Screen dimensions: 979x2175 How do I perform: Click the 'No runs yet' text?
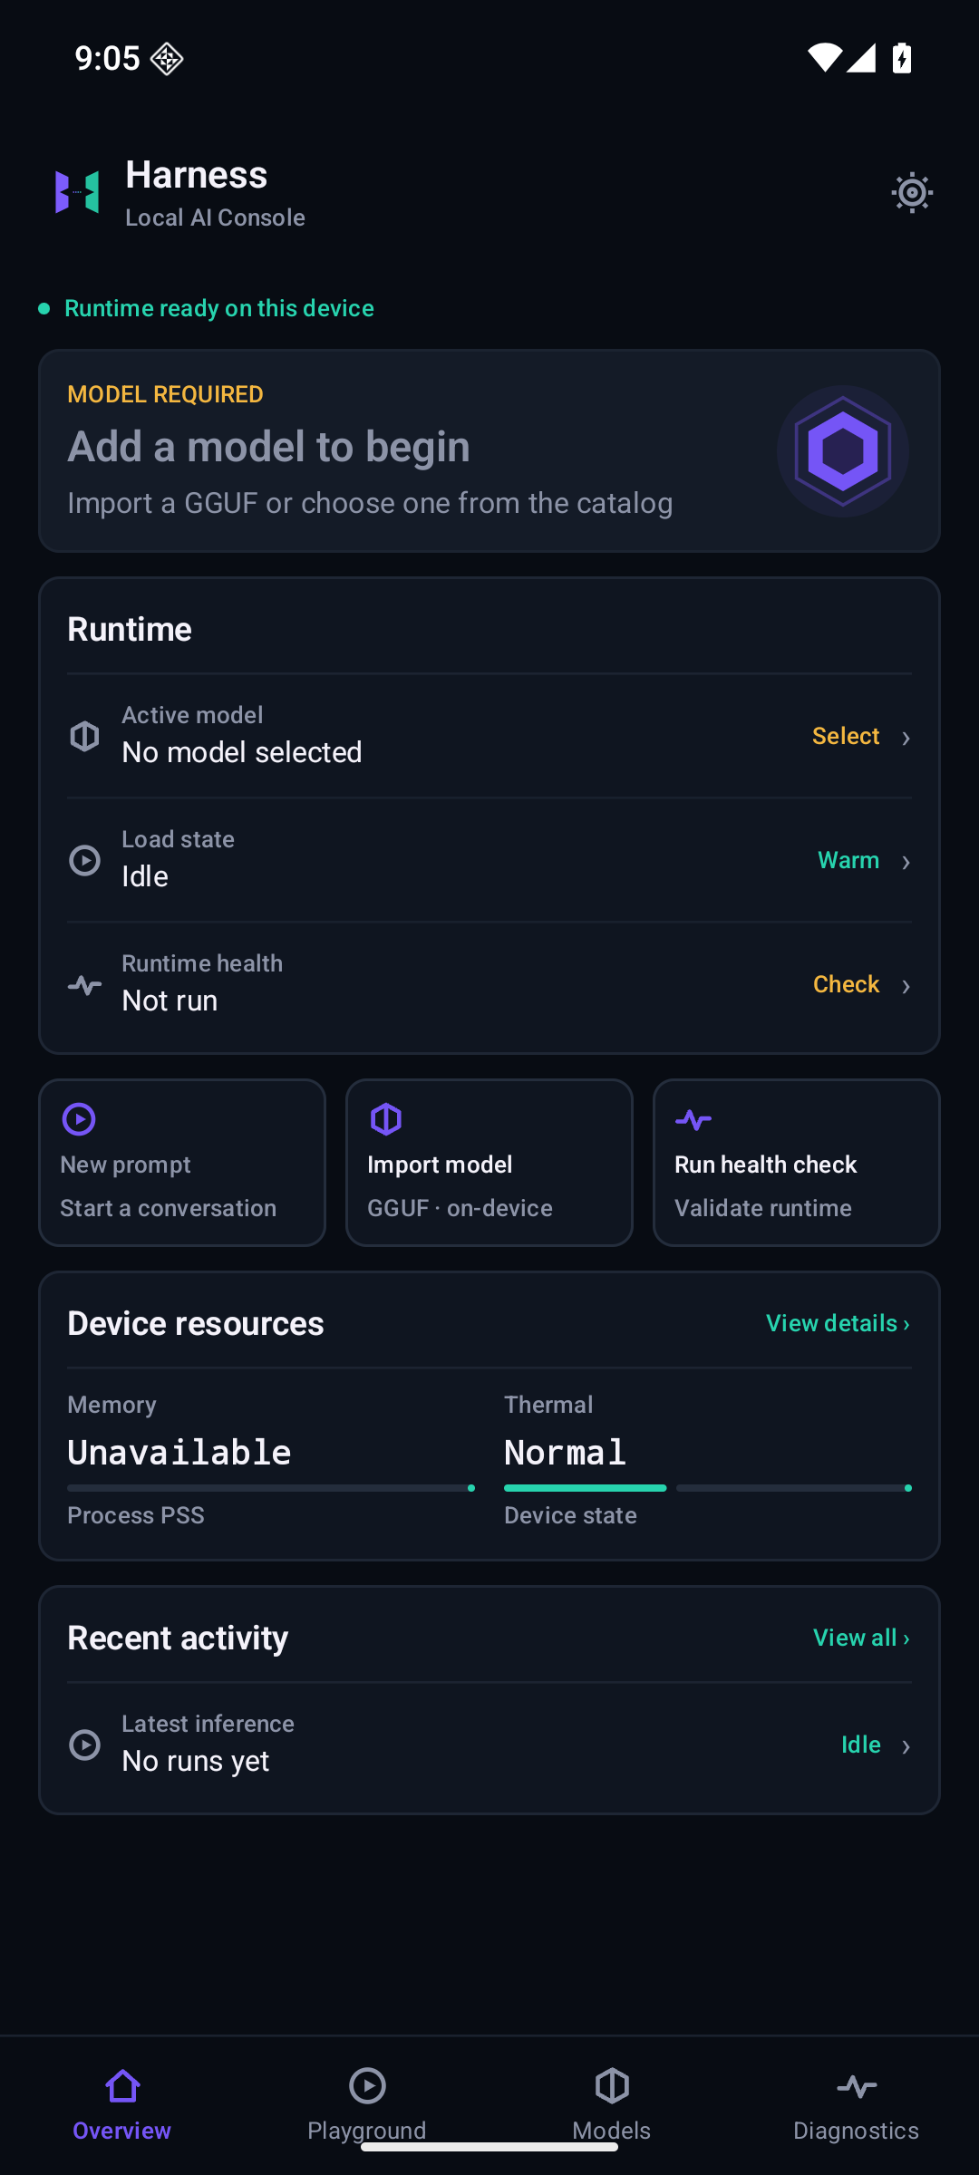point(196,1761)
